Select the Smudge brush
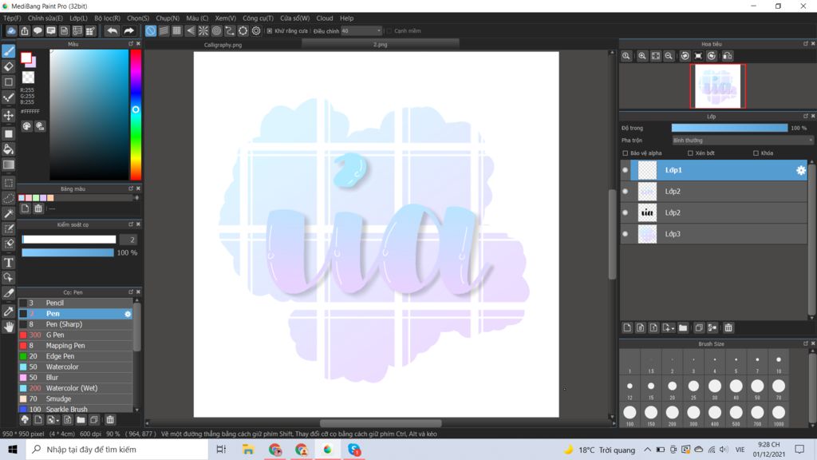The width and height of the screenshot is (817, 460). 75,399
